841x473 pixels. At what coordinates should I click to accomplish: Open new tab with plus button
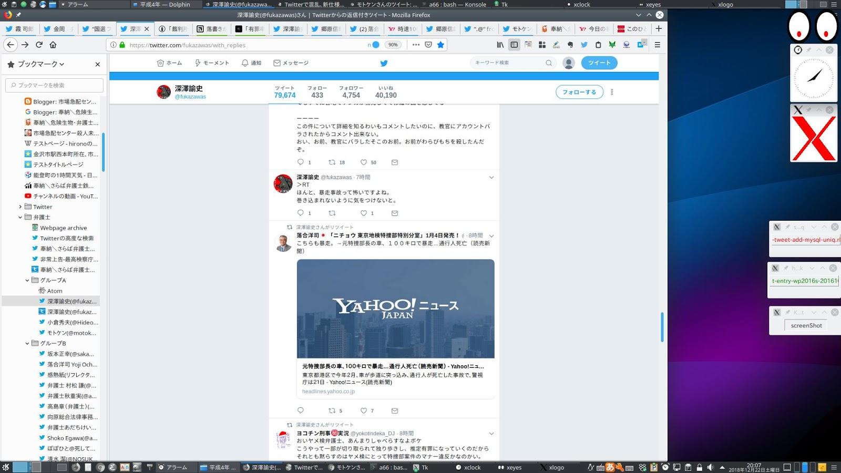[659, 28]
